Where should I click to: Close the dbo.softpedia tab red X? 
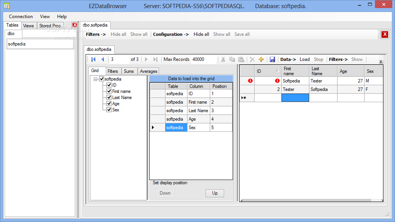pos(385,34)
